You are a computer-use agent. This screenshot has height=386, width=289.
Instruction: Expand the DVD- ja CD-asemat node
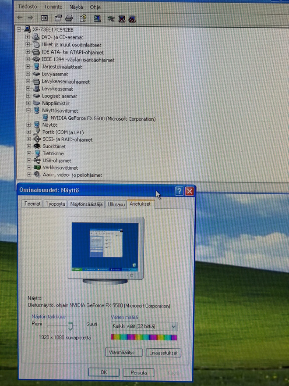pyautogui.click(x=28, y=37)
